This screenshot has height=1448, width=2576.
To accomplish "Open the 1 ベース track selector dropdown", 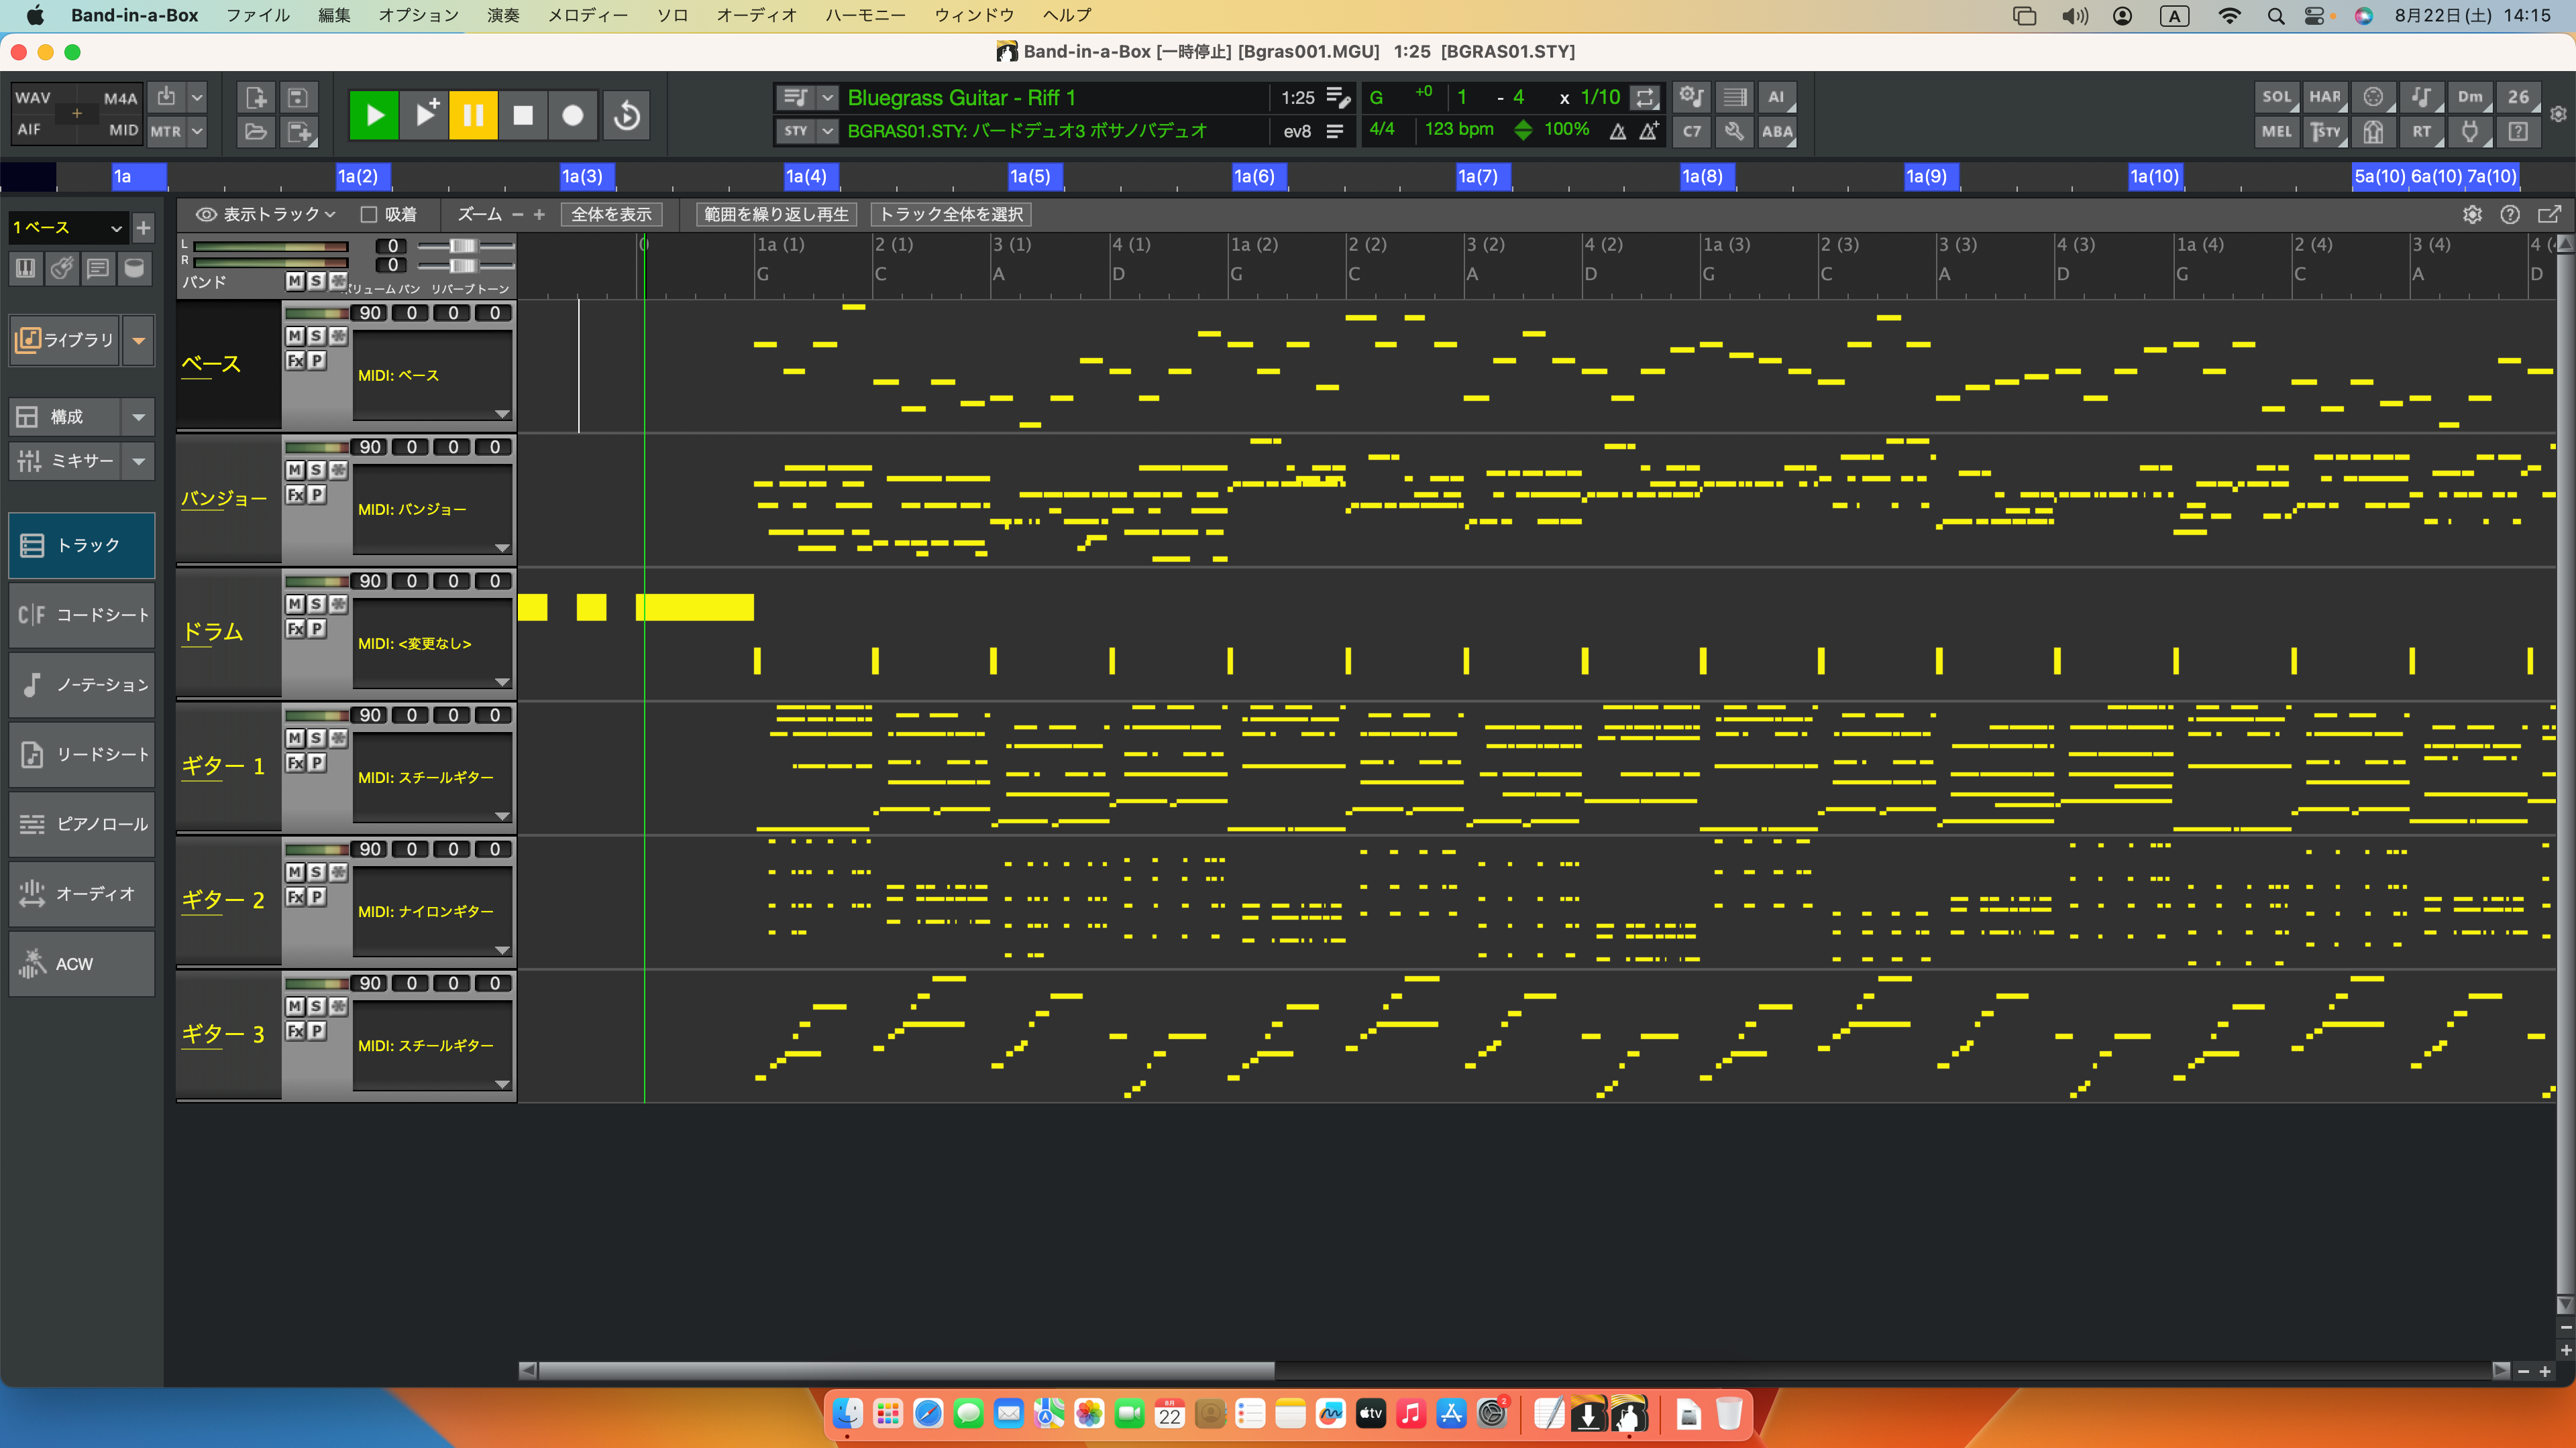I will (67, 228).
